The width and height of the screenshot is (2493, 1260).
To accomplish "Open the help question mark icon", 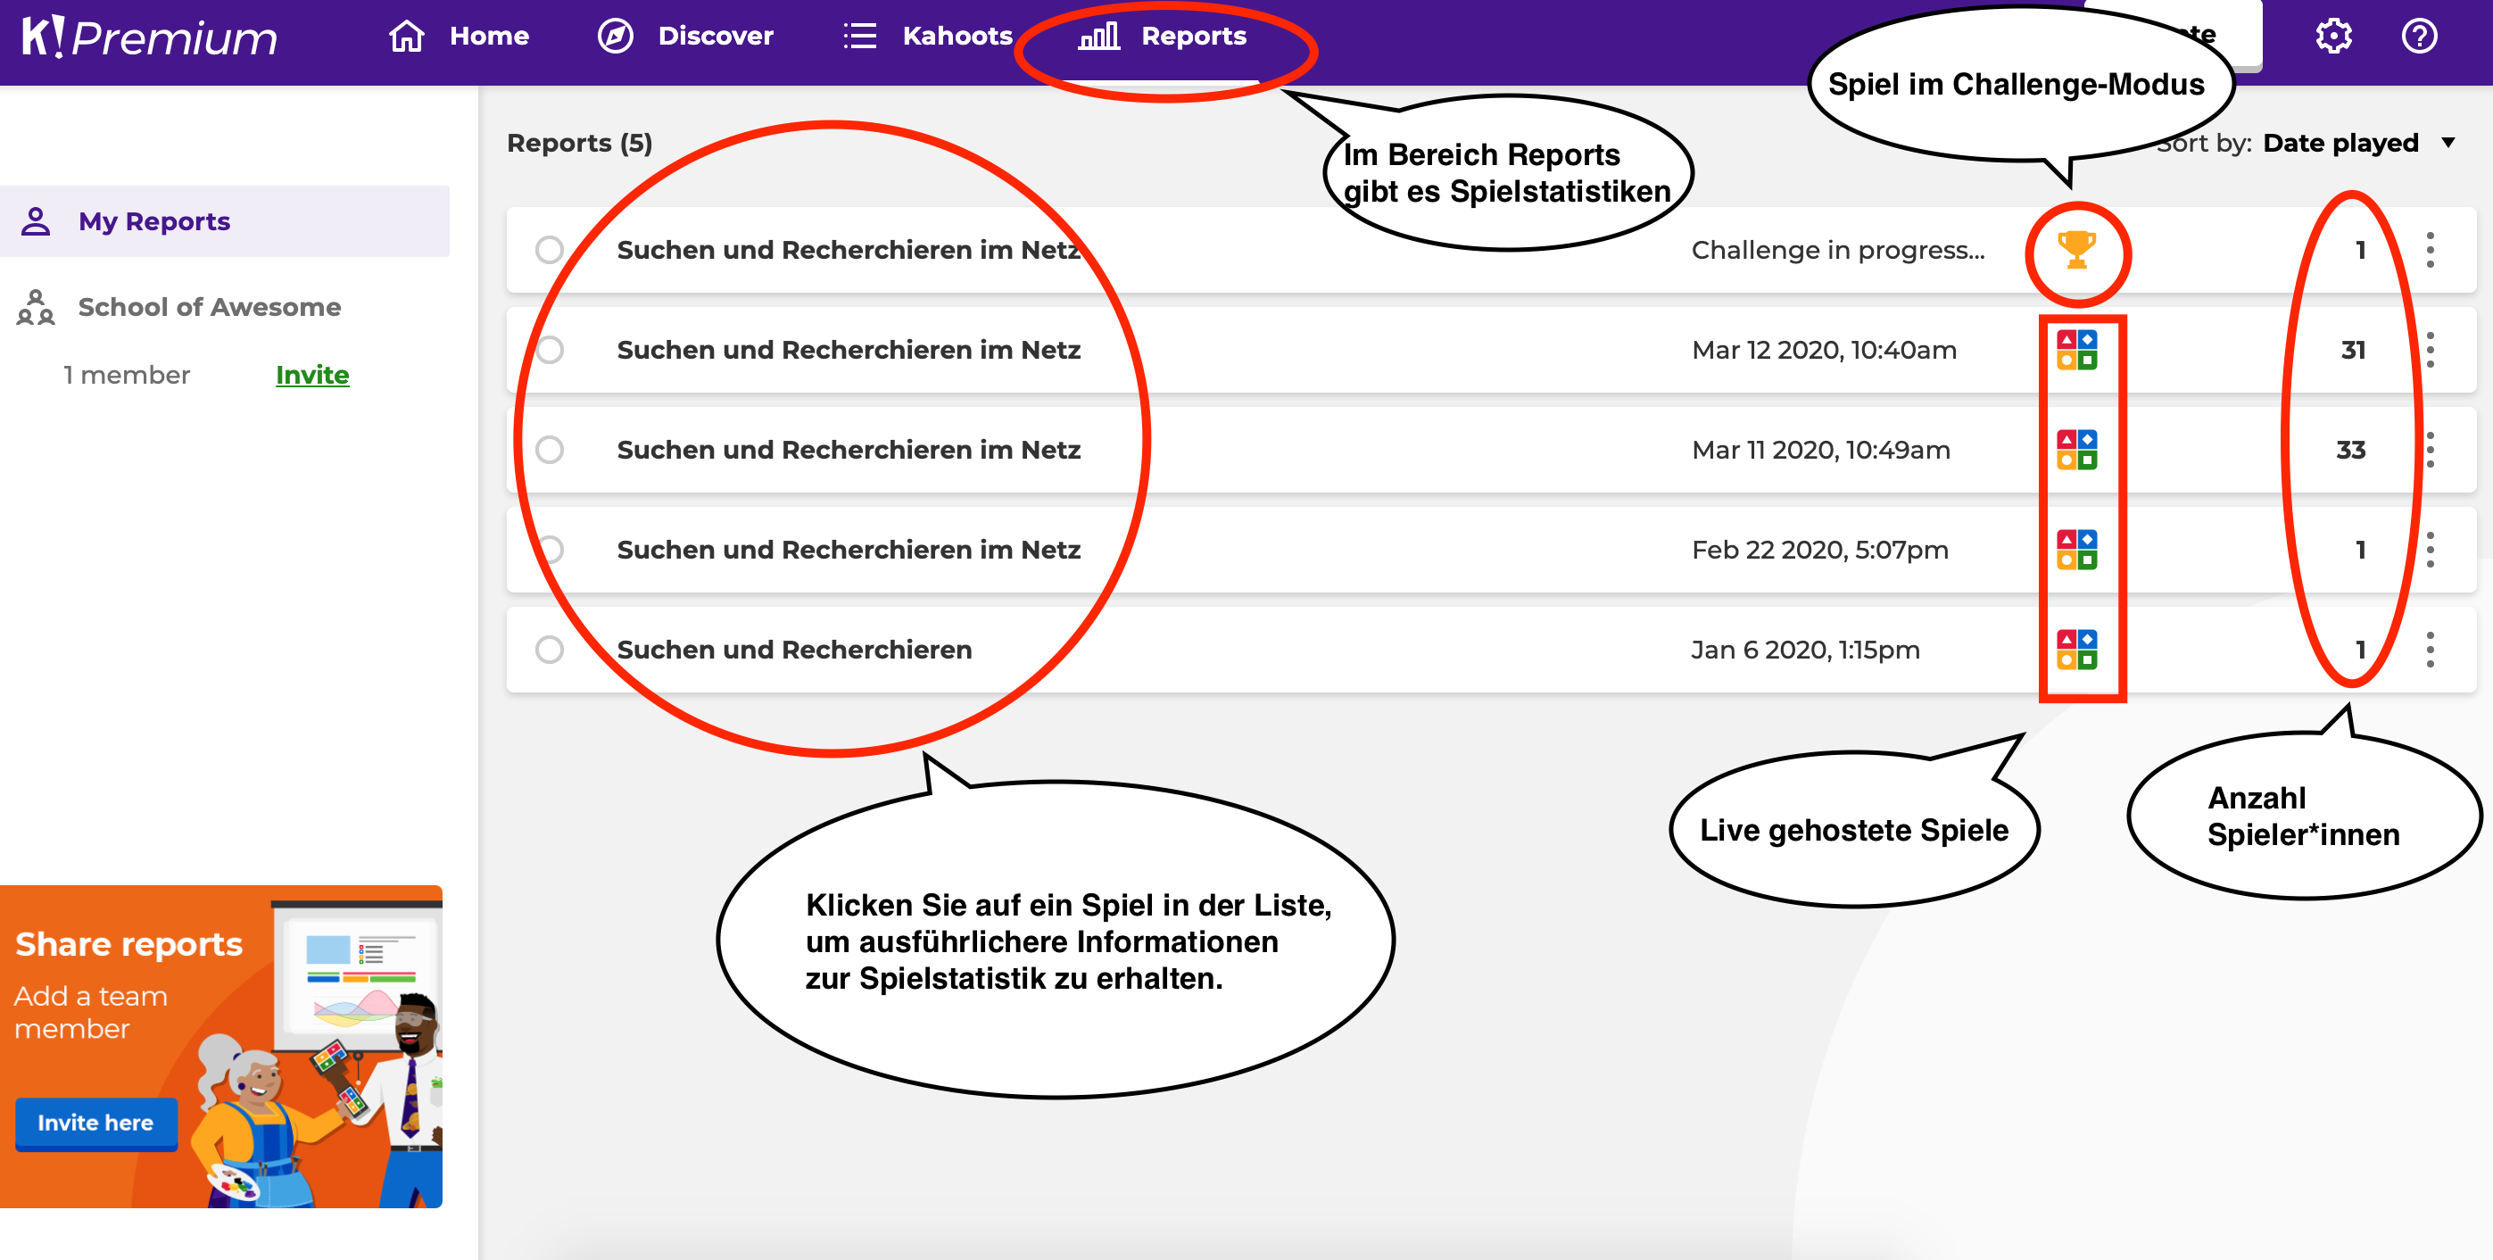I will [x=2420, y=36].
